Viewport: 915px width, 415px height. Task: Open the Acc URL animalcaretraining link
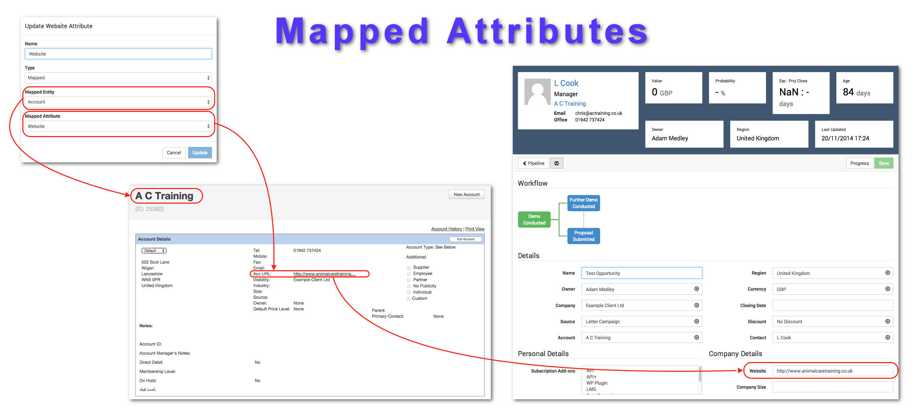[x=324, y=274]
